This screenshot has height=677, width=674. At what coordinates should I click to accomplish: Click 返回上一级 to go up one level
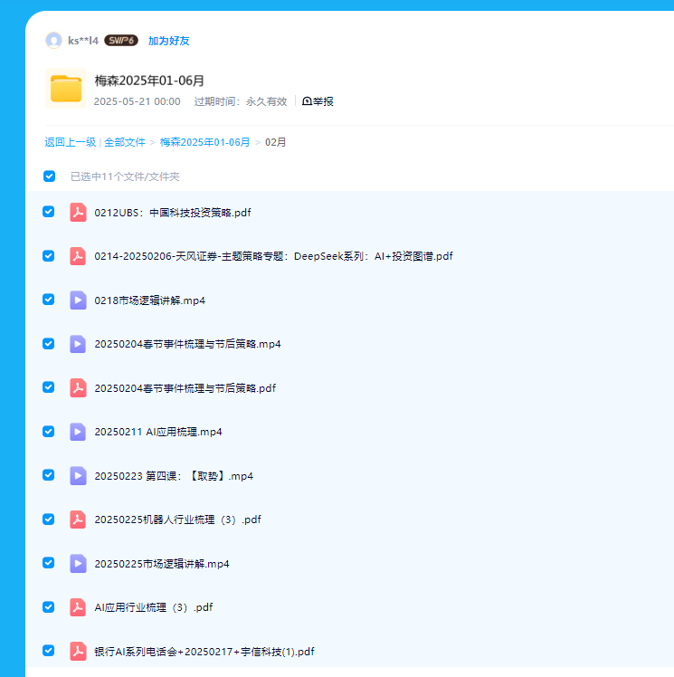(70, 142)
